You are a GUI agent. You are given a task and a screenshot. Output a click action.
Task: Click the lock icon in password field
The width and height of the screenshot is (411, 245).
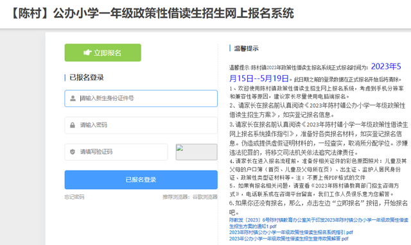tap(73, 125)
